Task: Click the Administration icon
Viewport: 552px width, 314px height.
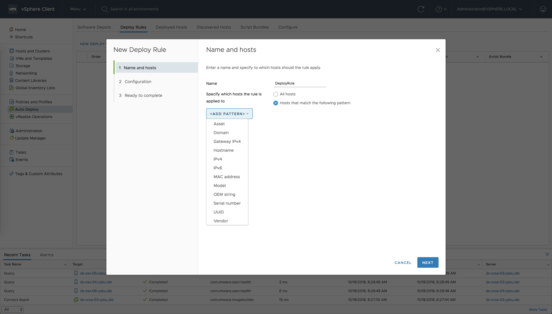Action: pyautogui.click(x=11, y=131)
